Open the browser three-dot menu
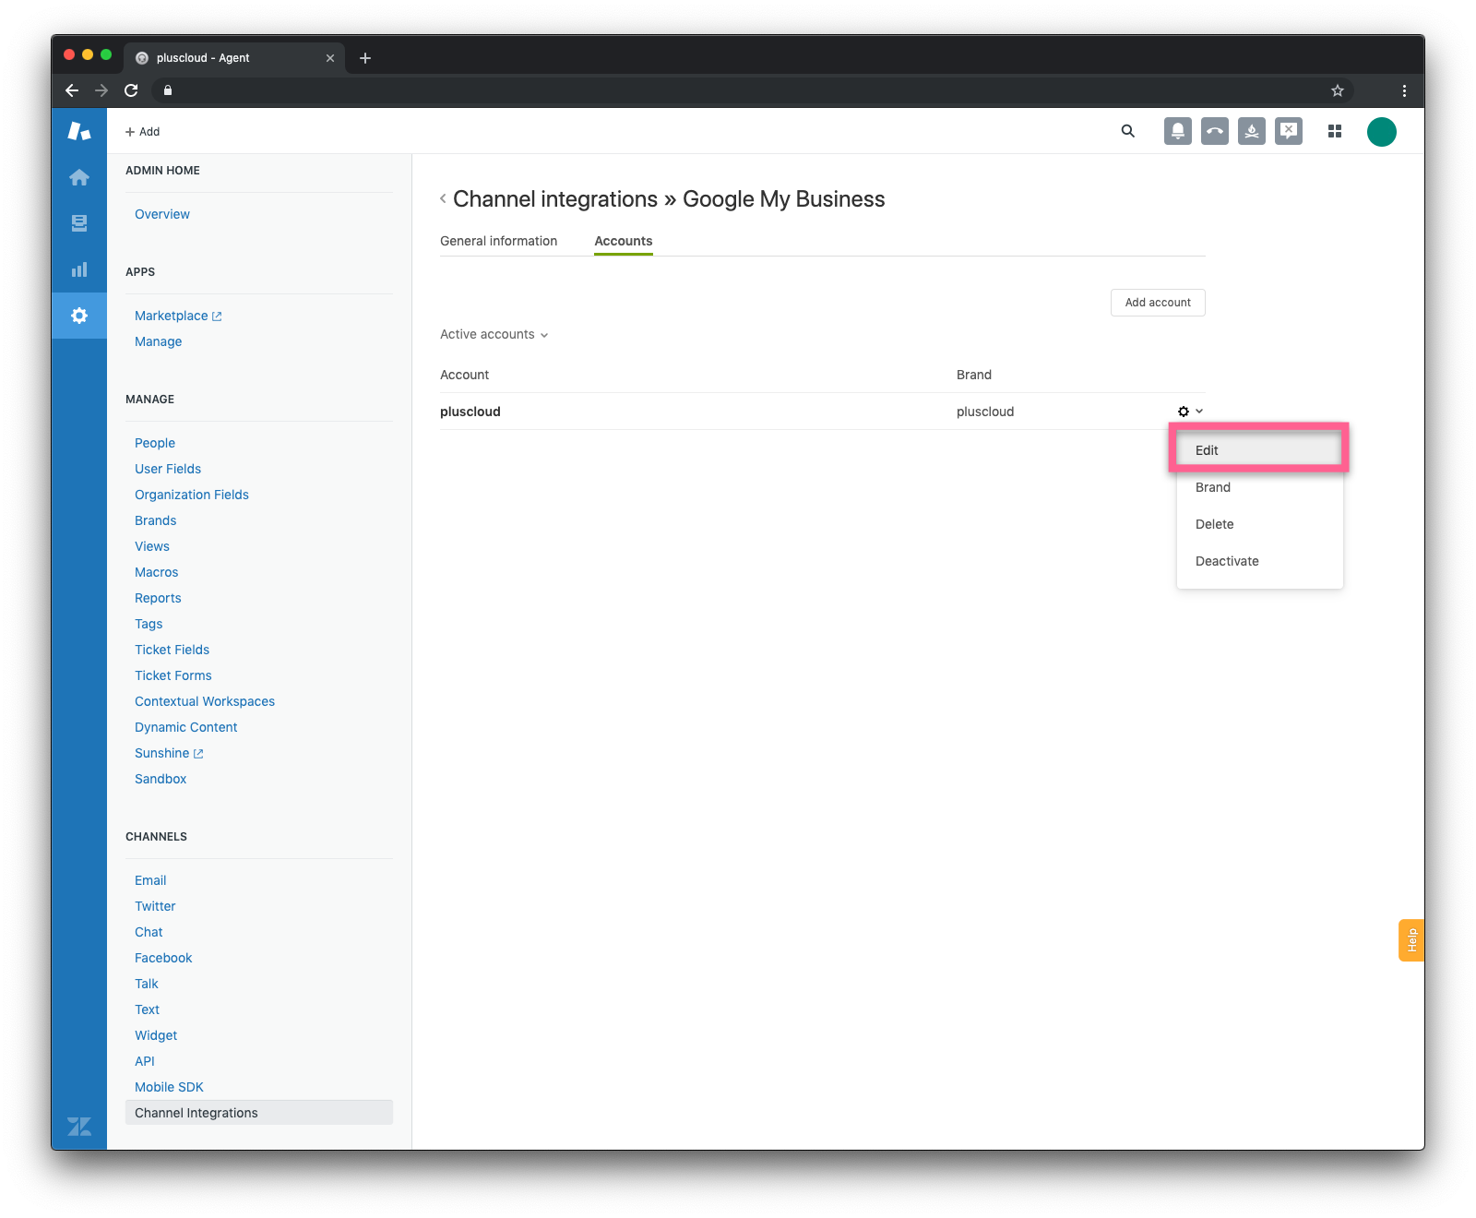1476x1218 pixels. point(1404,90)
